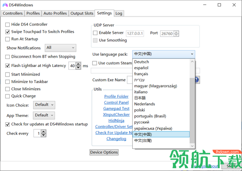
Task: Select Nederlands from the list
Action: pos(161,104)
